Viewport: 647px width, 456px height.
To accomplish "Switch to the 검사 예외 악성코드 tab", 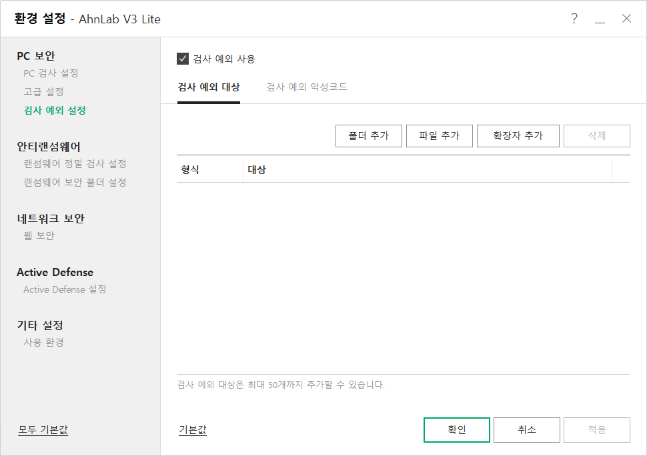I will pyautogui.click(x=307, y=87).
